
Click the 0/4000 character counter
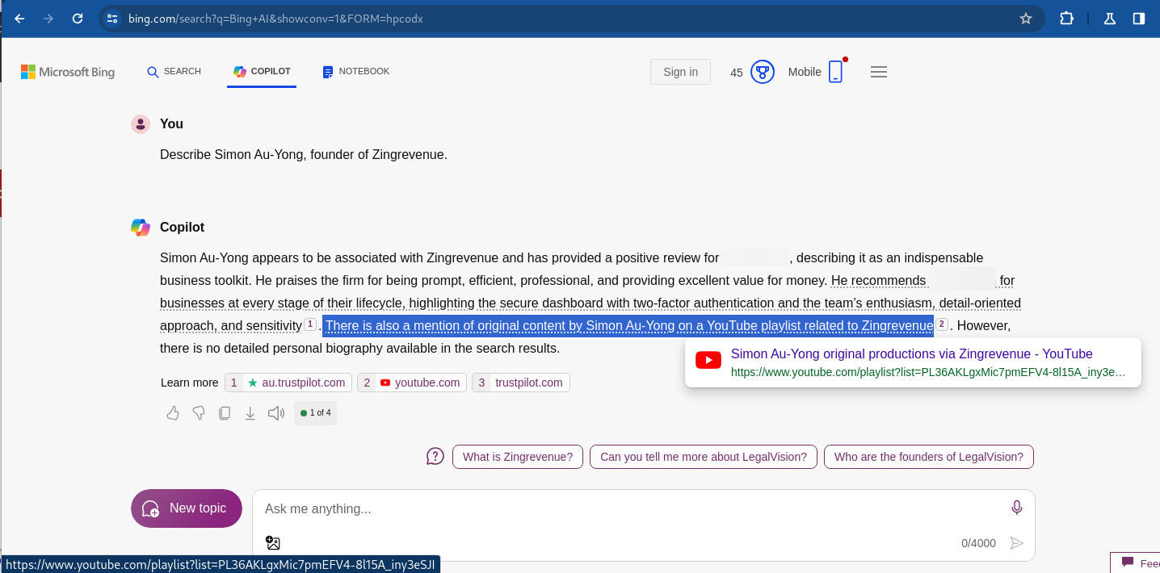tap(978, 543)
